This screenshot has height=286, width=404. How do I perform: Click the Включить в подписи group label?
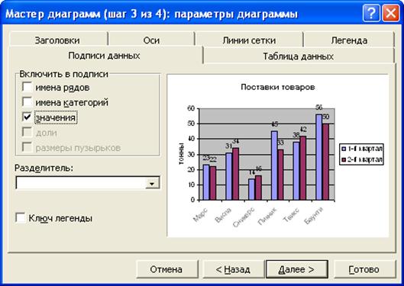click(63, 74)
